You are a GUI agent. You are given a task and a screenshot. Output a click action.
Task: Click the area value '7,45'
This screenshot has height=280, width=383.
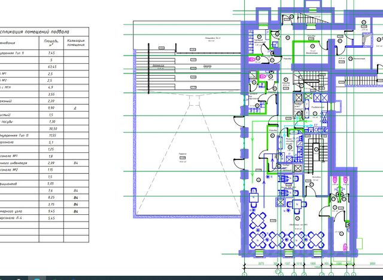coord(51,53)
